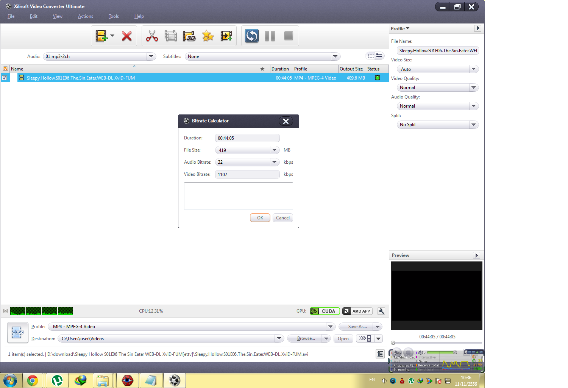Click the Add Output Profile icon
This screenshot has width=568, height=388.
pos(226,36)
